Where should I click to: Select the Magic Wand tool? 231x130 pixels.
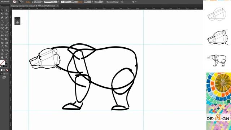(x=2, y=14)
